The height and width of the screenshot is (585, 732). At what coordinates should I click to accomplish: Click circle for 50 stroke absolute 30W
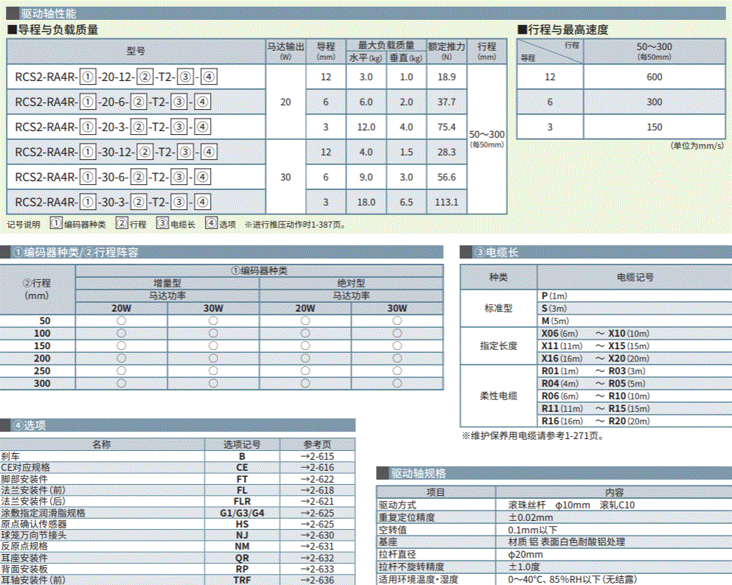coord(397,320)
